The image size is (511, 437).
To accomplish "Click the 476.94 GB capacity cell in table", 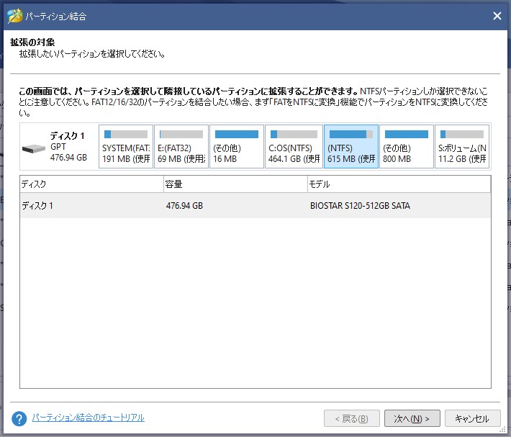I will click(x=184, y=206).
